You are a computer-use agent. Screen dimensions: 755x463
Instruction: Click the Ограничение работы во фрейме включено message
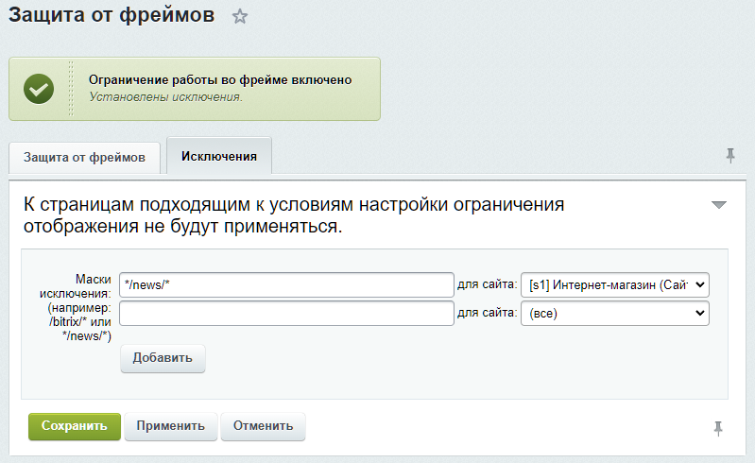point(220,80)
